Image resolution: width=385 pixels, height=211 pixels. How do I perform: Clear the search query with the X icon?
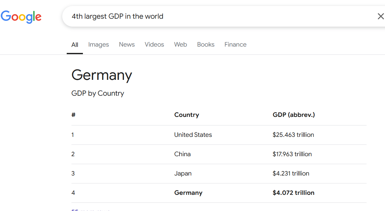[x=380, y=16]
